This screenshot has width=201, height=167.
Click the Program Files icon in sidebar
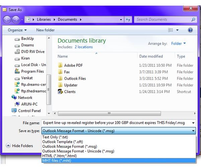click(17, 71)
